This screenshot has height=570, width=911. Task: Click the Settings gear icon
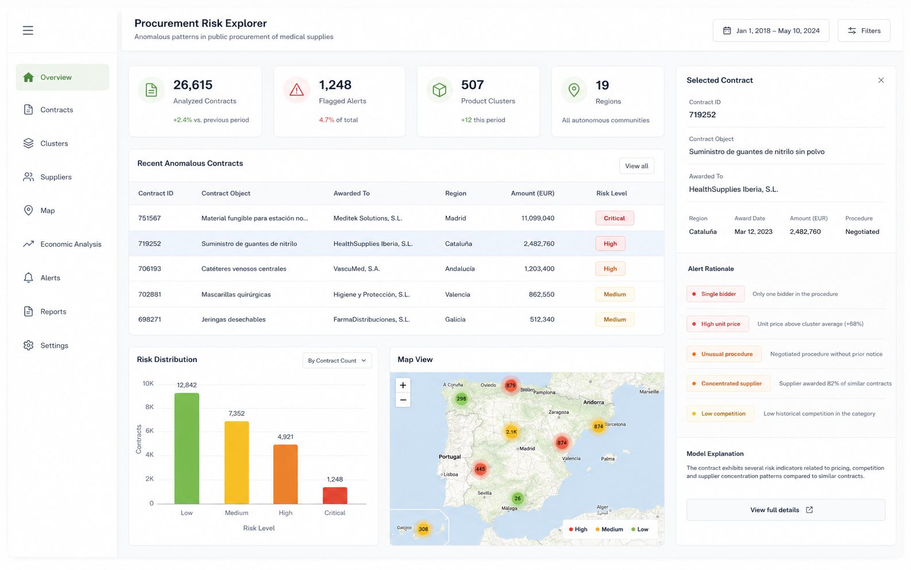28,345
